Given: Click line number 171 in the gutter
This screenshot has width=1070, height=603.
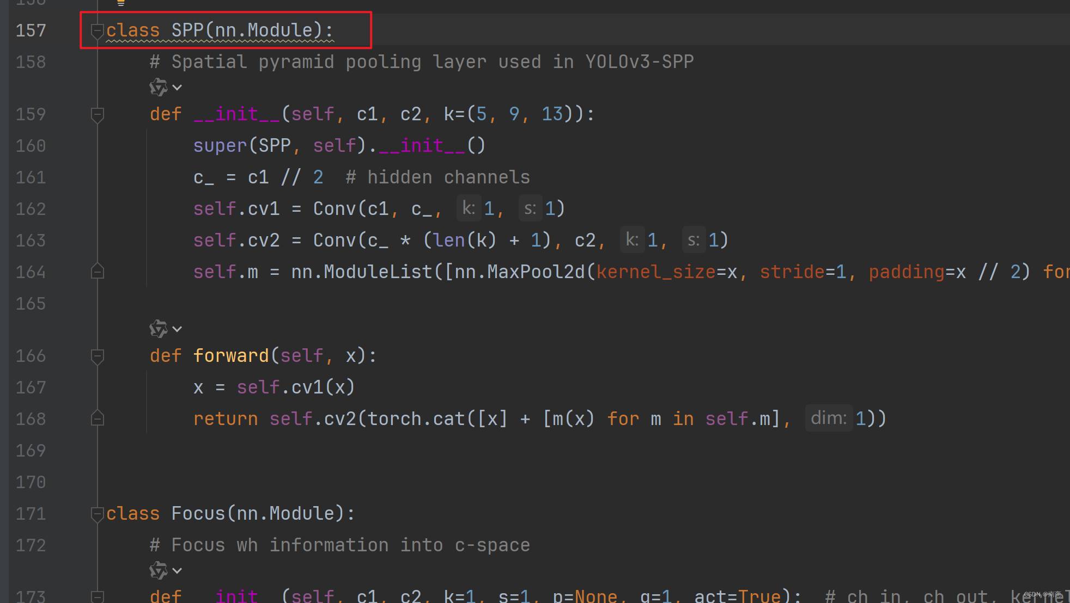Looking at the screenshot, I should coord(31,514).
